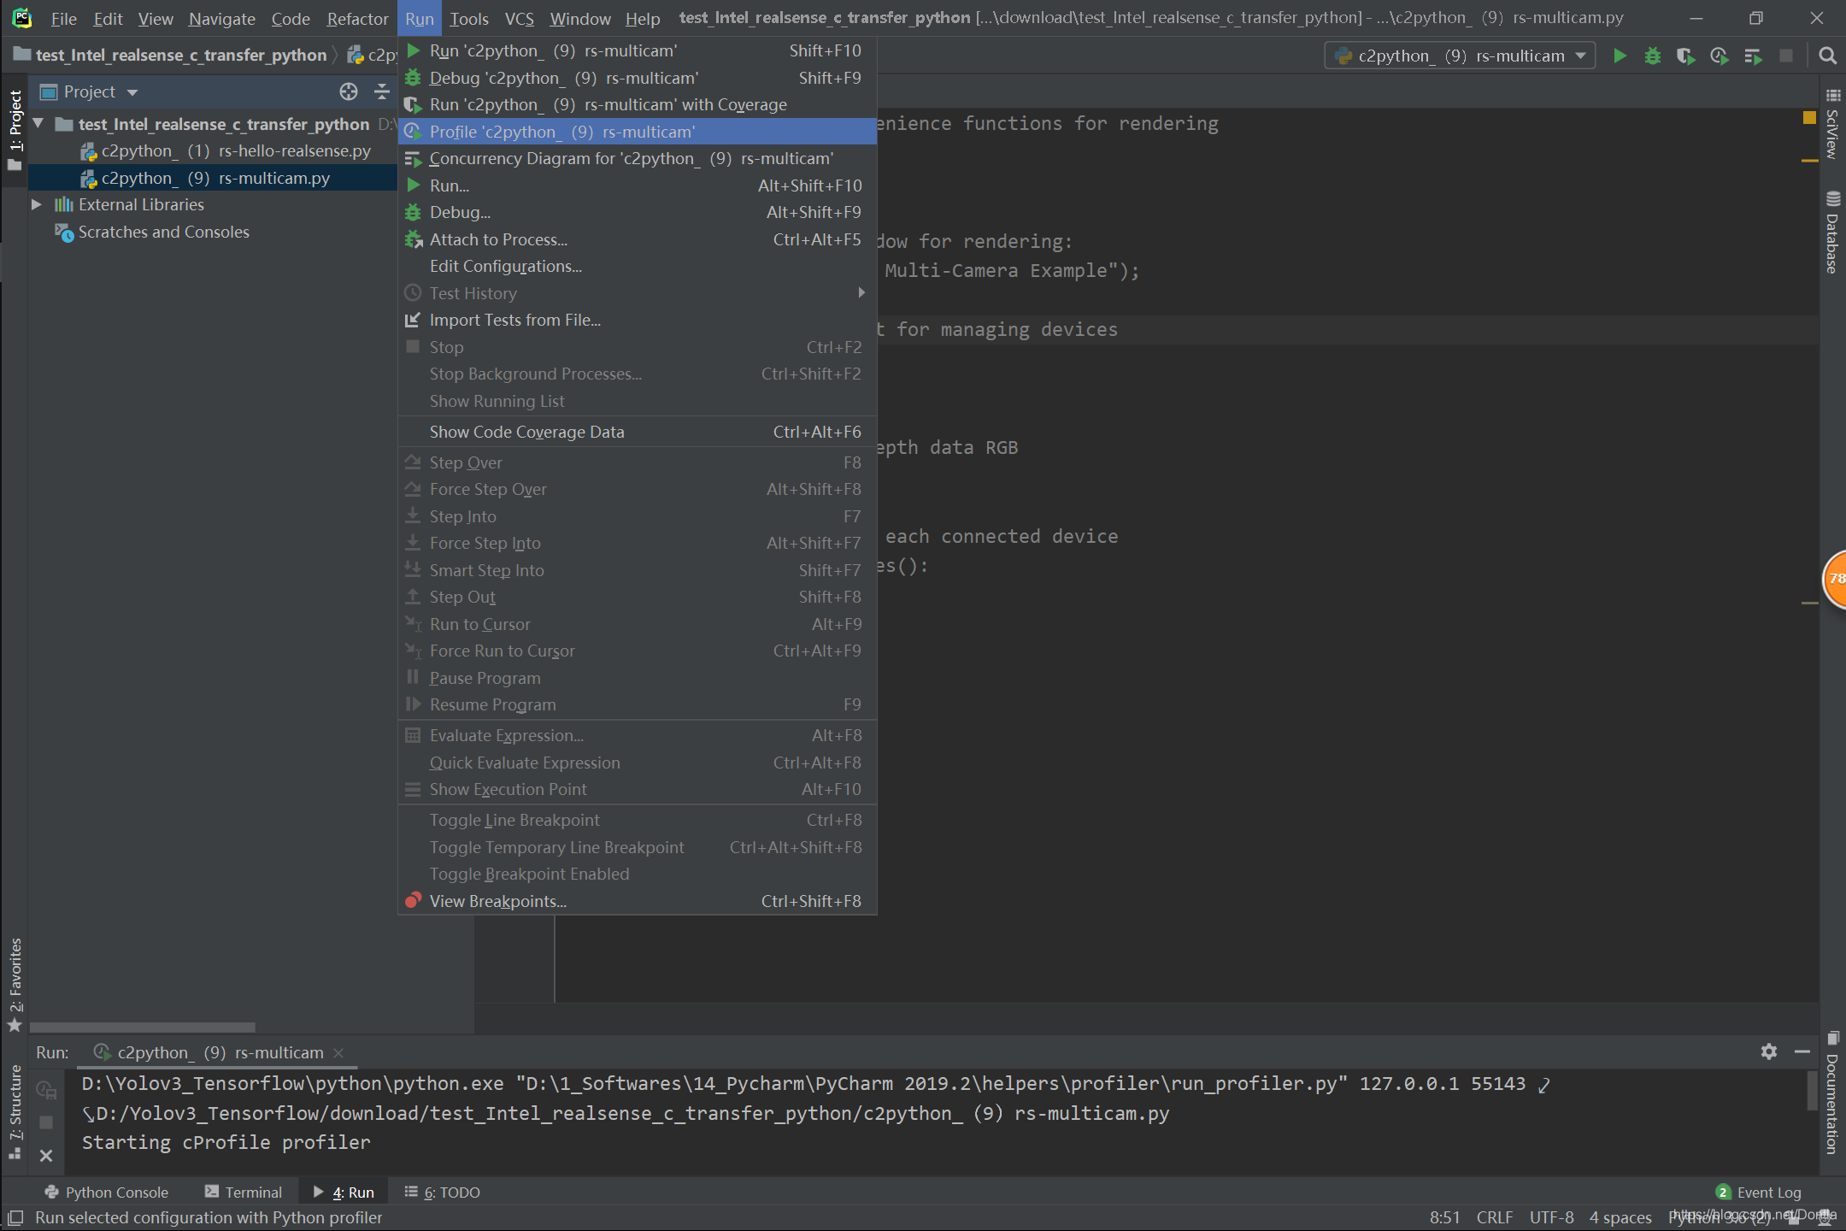Image resolution: width=1846 pixels, height=1231 pixels.
Task: Click the green Run button in toolbar
Action: (x=1620, y=56)
